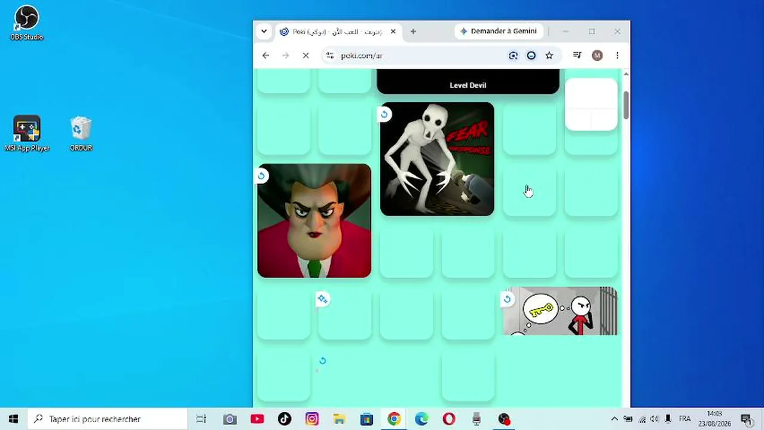Screen dimensions: 764x430
Task: Open the Scary Teacher game thumbnail
Action: [x=314, y=220]
